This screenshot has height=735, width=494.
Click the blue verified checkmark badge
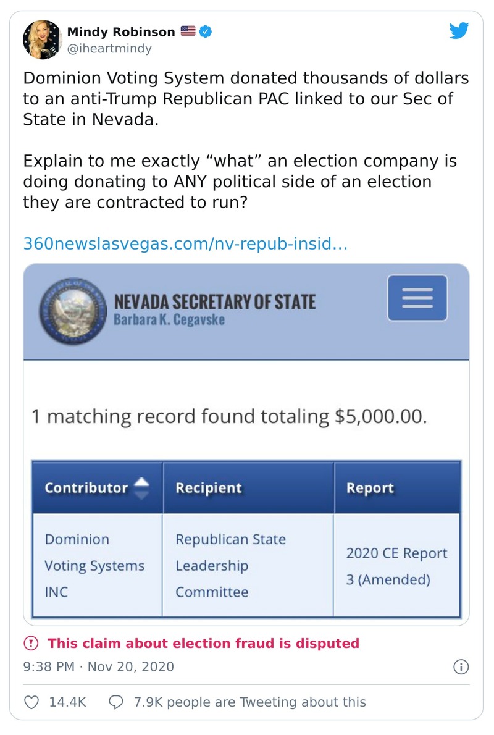click(206, 31)
